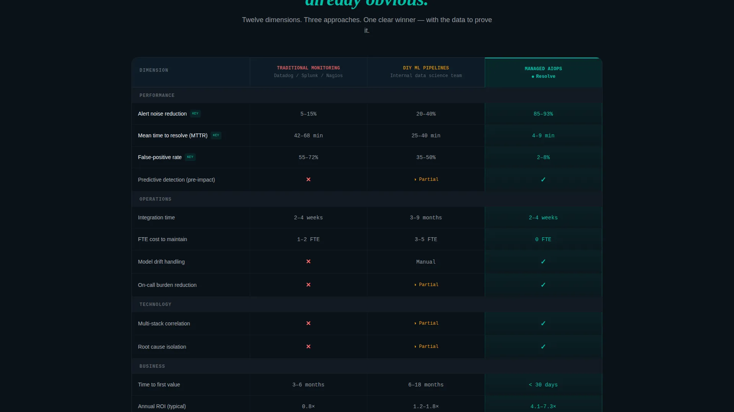
Task: Click the 6–18 months time to value cell
Action: point(426,385)
